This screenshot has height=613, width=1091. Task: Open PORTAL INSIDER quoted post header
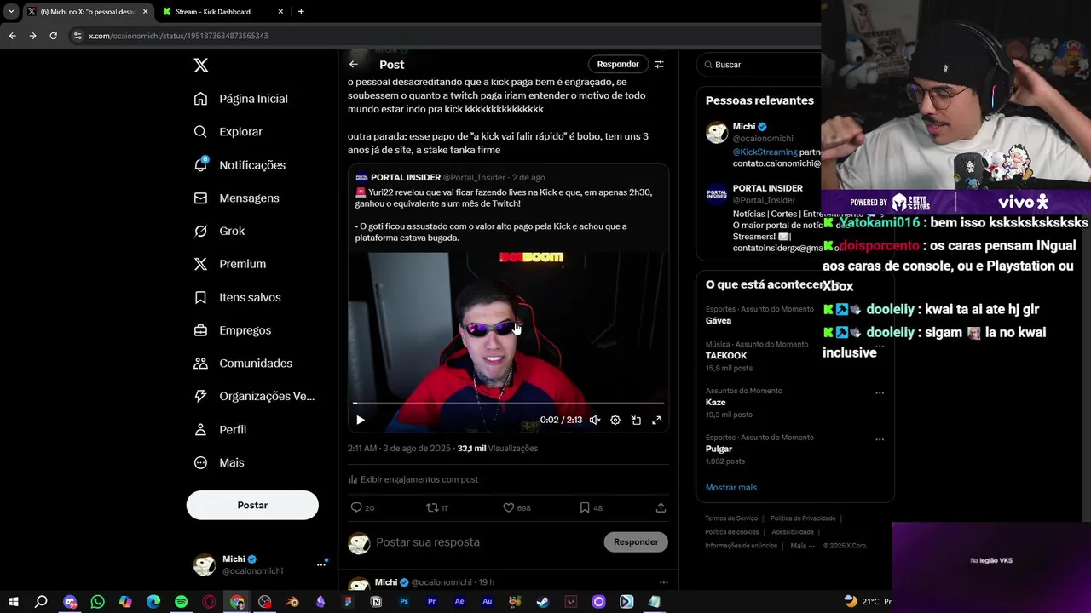450,177
